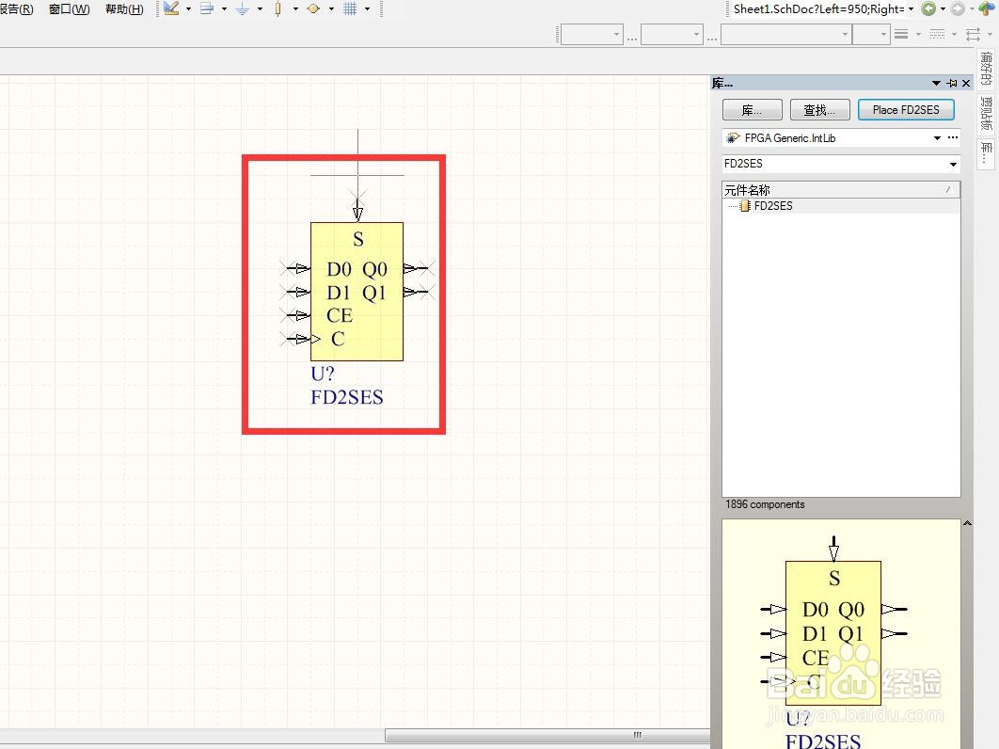Expand the power sources dropdown arrow
999x749 pixels.
coord(260,8)
